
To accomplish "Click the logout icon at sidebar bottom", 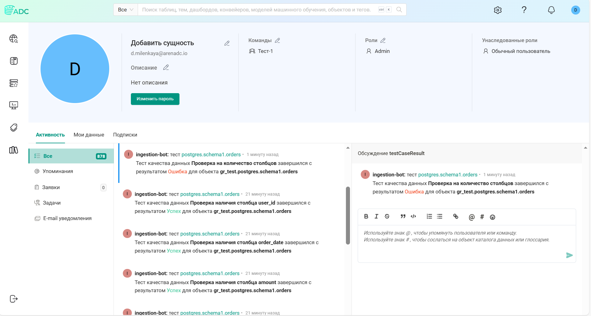I will (13, 299).
